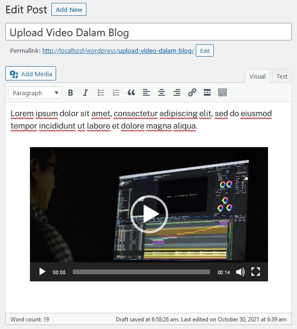The height and width of the screenshot is (329, 297).
Task: Open the post permalink URL
Action: tap(118, 51)
